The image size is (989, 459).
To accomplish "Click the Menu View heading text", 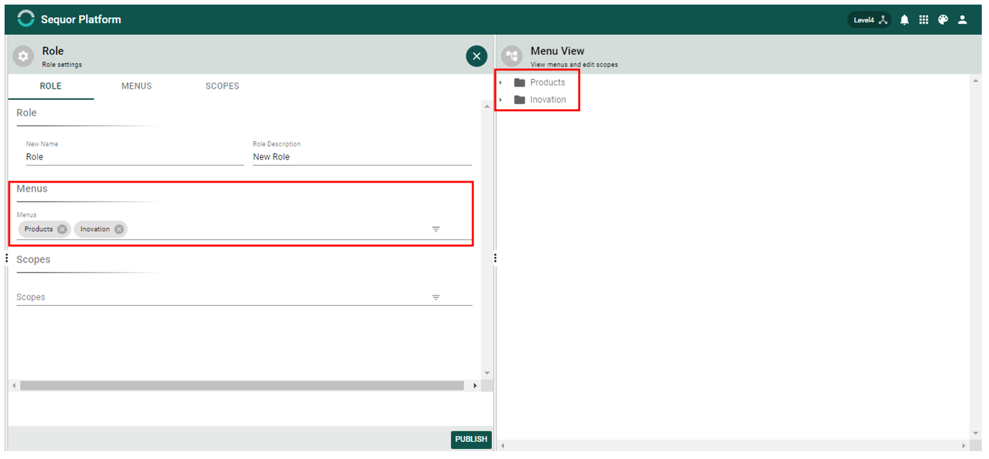I will tap(558, 51).
